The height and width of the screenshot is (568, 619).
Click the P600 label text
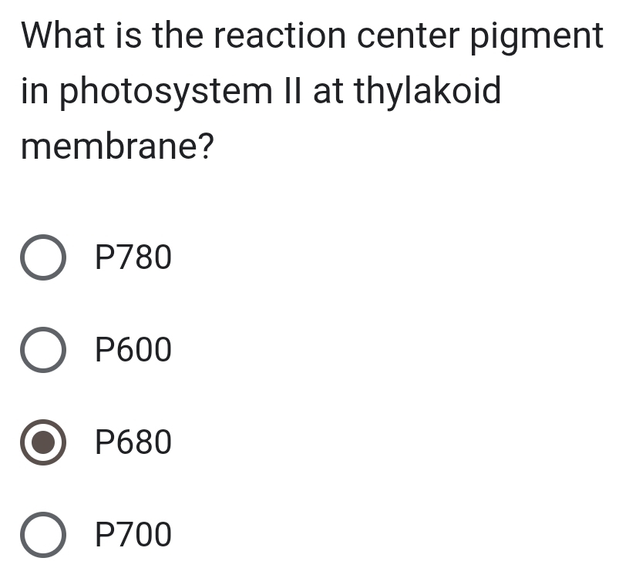(133, 349)
